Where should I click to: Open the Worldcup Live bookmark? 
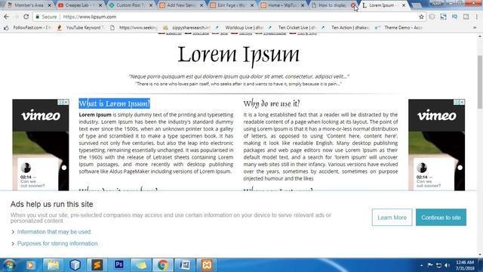[x=240, y=27]
